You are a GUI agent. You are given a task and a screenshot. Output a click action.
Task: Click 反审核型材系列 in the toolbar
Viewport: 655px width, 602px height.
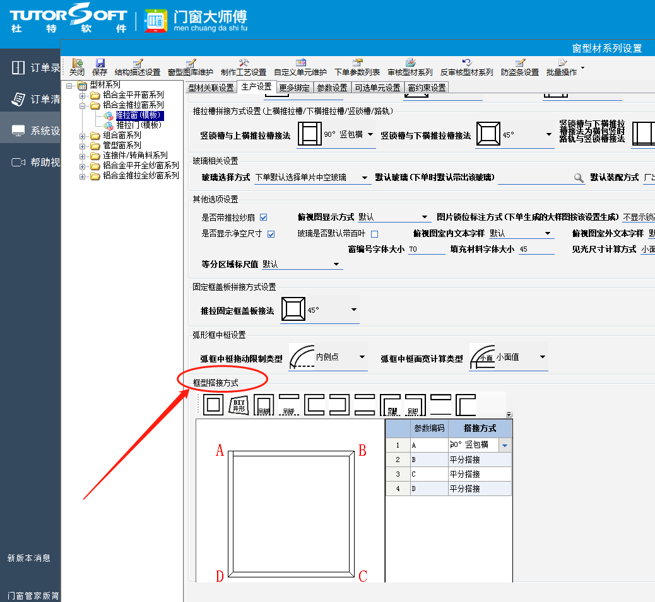click(x=466, y=67)
